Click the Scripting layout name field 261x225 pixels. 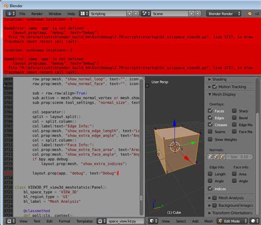(x=108, y=14)
